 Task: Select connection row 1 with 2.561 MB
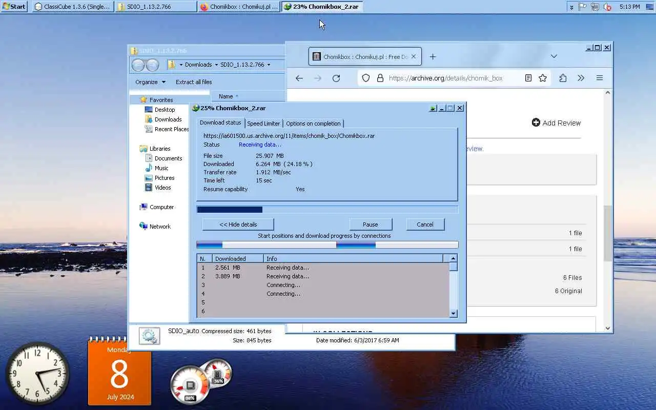pyautogui.click(x=323, y=268)
